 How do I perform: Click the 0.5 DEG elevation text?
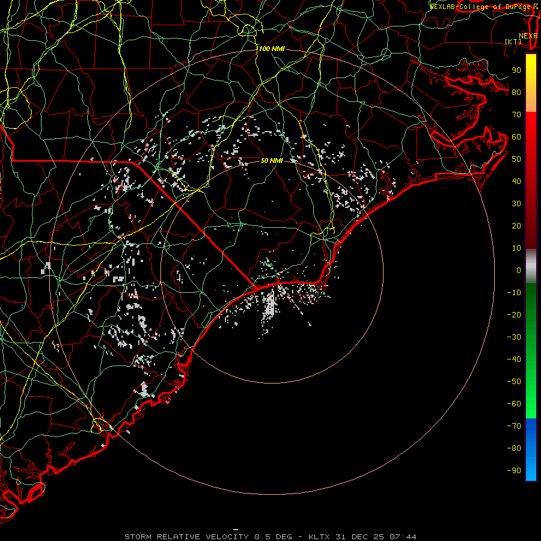pyautogui.click(x=273, y=537)
